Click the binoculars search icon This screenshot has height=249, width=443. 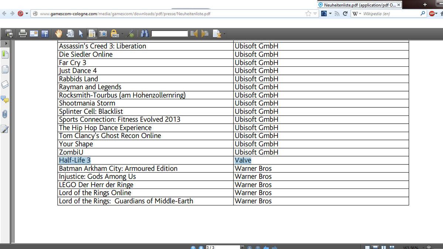pyautogui.click(x=144, y=34)
